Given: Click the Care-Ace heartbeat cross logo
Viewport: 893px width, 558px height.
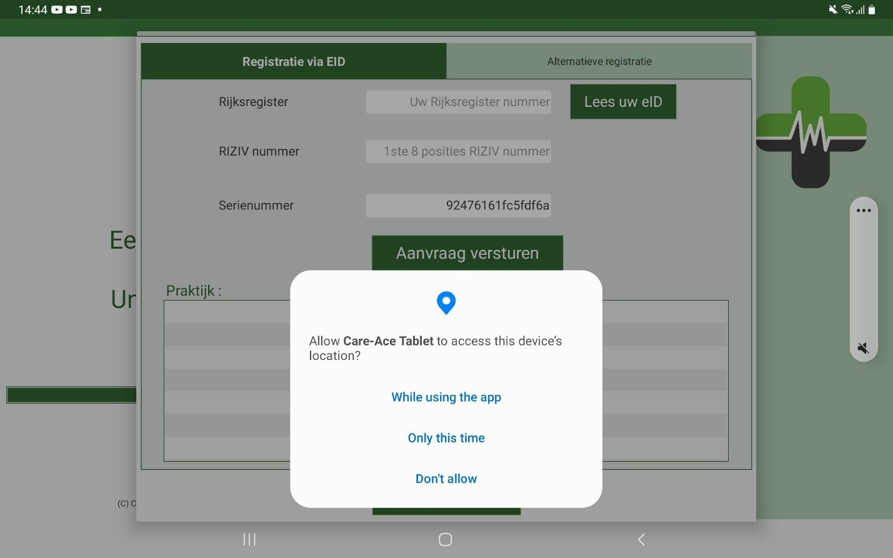Looking at the screenshot, I should click(811, 132).
